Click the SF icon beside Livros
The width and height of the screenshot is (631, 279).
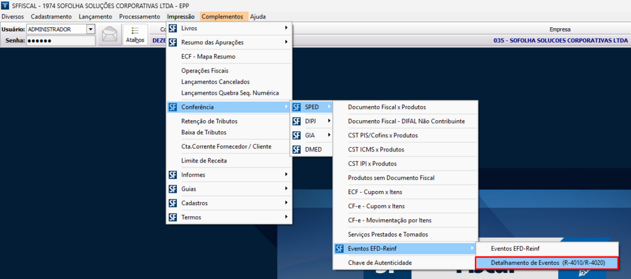click(173, 28)
